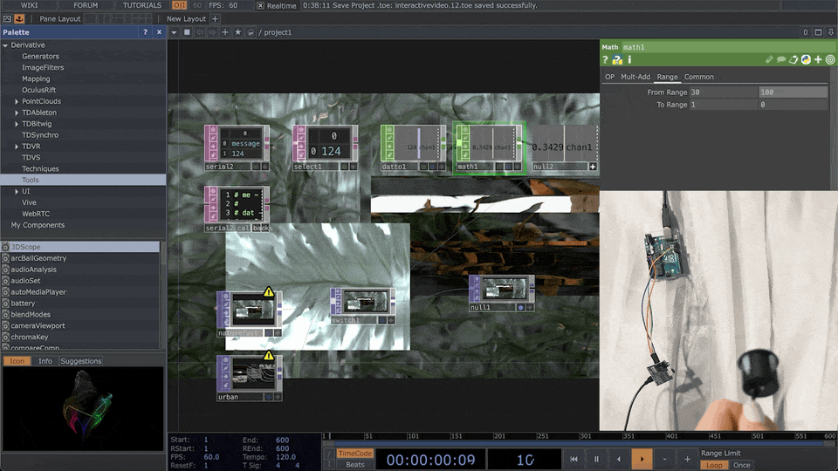Image resolution: width=838 pixels, height=471 pixels.
Task: Click the bookmark star icon in path bar
Action: [x=238, y=32]
